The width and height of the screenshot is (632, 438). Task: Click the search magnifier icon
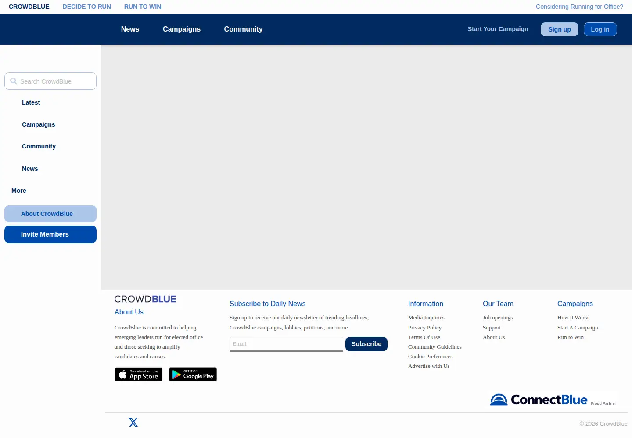[14, 81]
